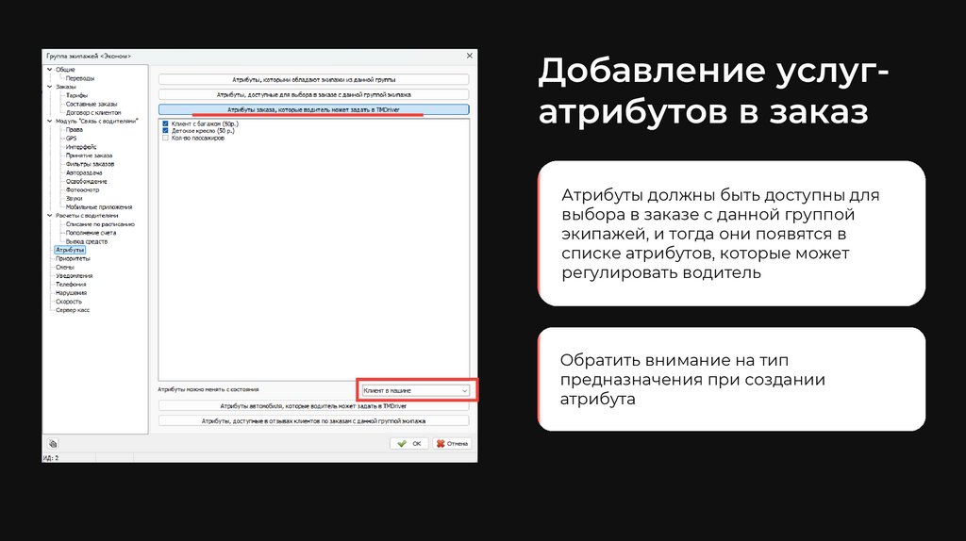Viewport: 966px width, 541px height.
Task: Select Звуки in the tree
Action: [x=74, y=199]
